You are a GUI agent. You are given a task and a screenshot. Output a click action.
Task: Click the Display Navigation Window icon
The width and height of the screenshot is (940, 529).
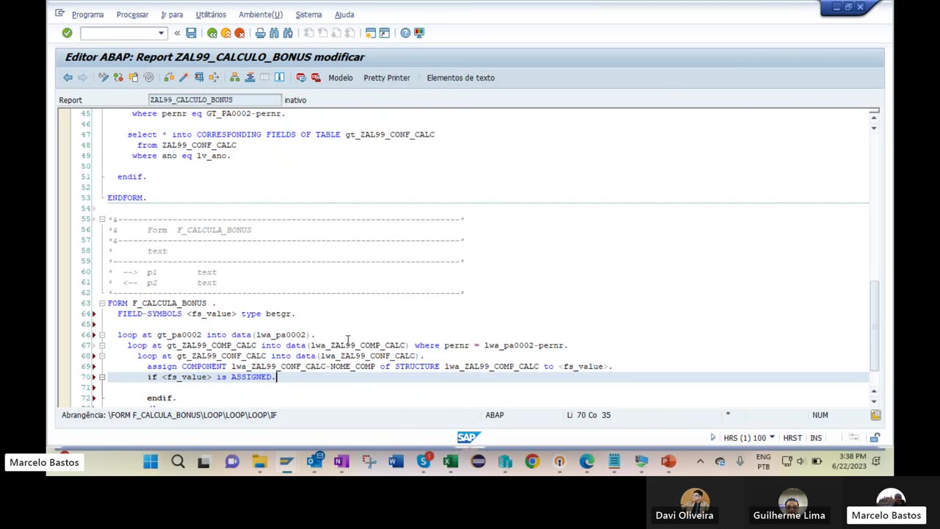[x=250, y=78]
